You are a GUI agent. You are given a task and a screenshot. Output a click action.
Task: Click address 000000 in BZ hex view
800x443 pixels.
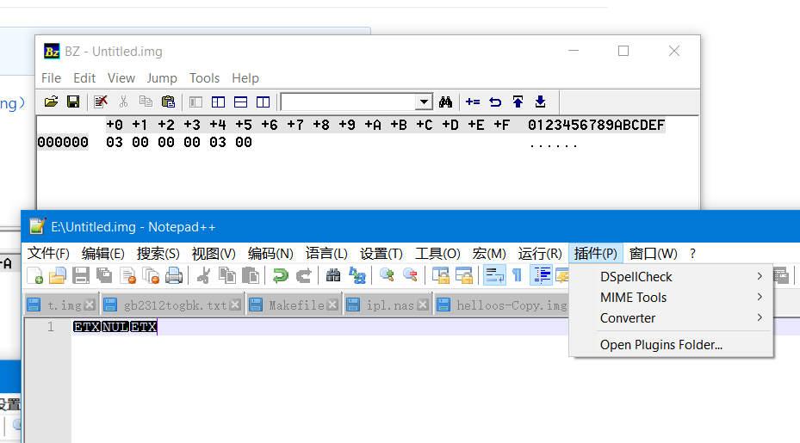63,142
